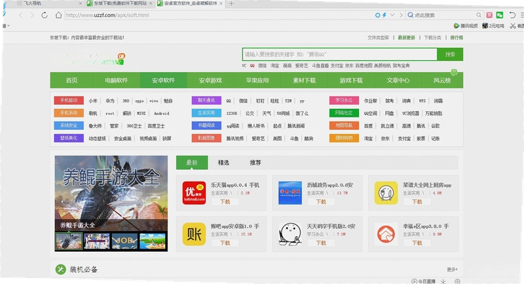Screen dimensions: 524x284
Task: Open the WeChat icon in browser toolbar
Action: tap(500, 15)
